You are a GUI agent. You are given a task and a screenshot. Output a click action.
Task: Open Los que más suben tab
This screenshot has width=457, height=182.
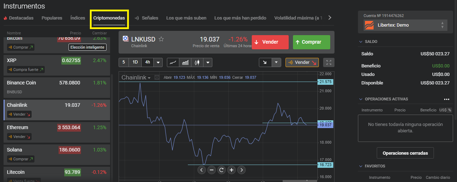coord(186,18)
